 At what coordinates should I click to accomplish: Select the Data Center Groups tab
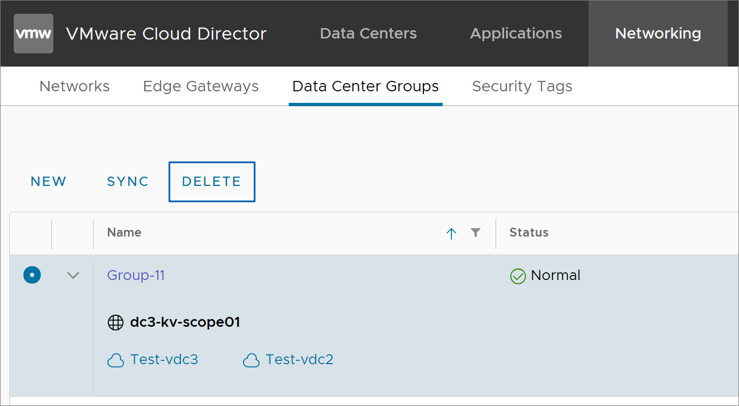pos(366,86)
